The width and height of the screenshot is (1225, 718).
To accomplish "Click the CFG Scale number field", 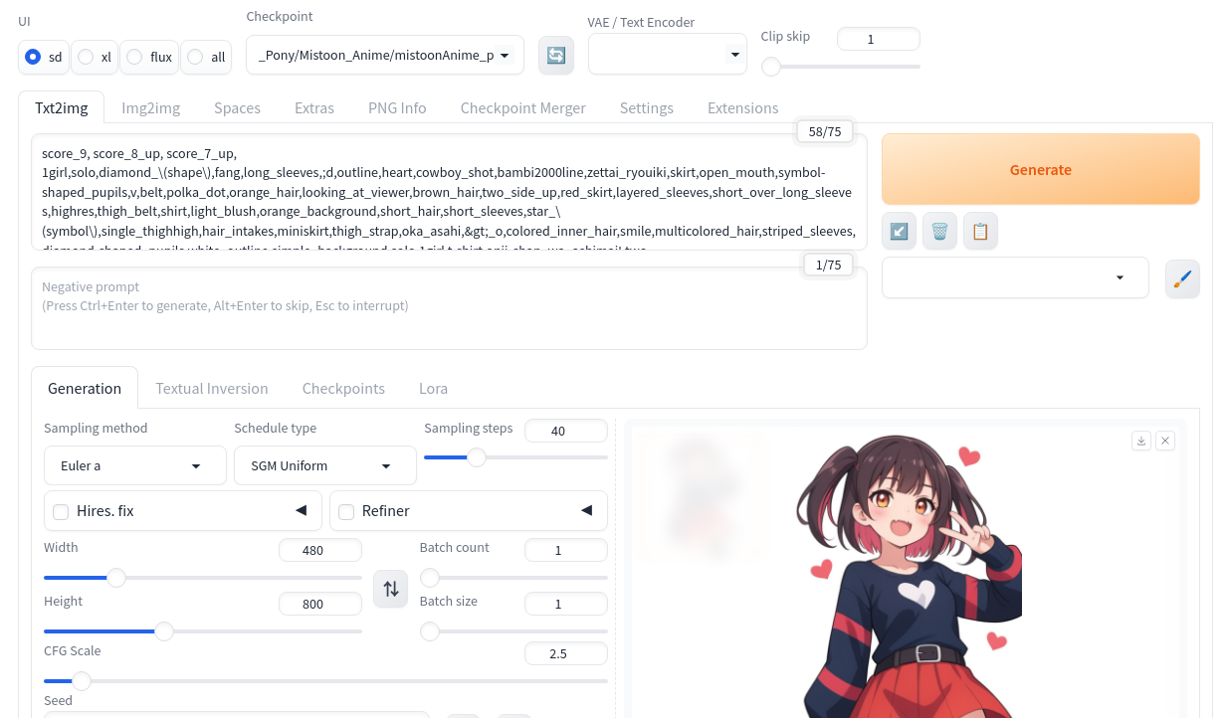I will 566,653.
